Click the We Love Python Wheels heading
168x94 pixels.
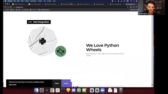coord(102,48)
